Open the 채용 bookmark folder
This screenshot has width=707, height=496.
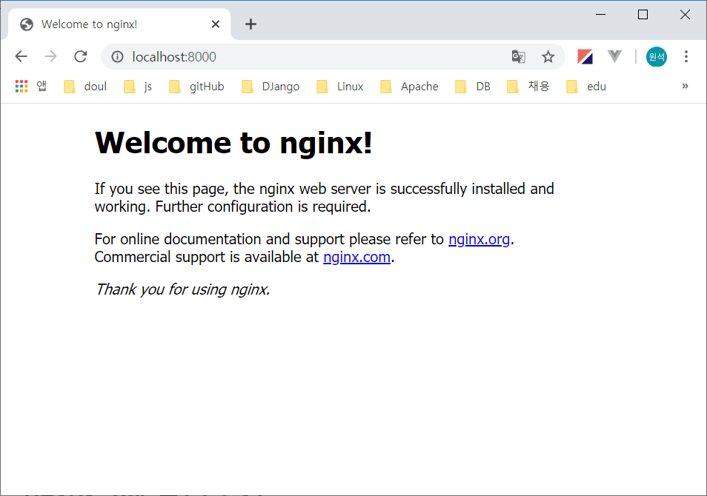coord(528,87)
